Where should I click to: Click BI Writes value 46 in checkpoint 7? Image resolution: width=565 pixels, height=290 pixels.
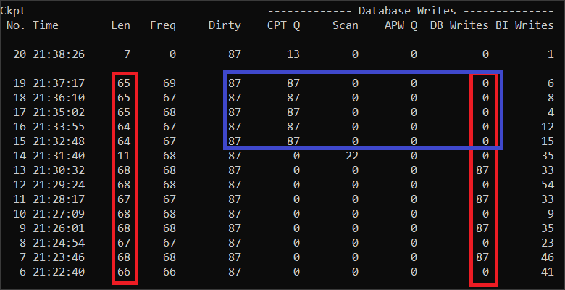[547, 256]
